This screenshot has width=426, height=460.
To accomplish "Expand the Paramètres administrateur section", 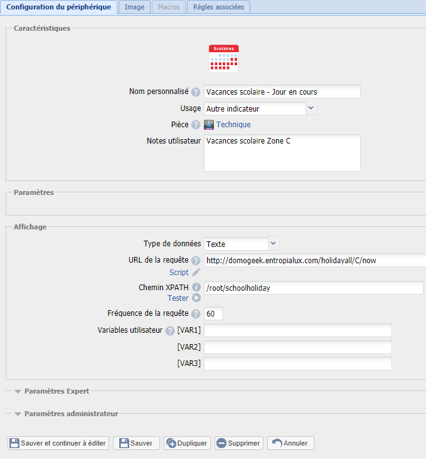I will tap(66, 414).
